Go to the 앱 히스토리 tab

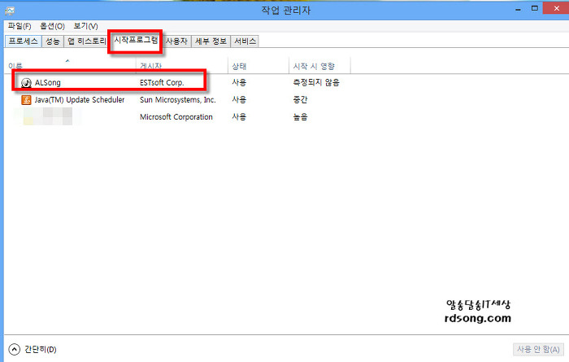tap(87, 41)
